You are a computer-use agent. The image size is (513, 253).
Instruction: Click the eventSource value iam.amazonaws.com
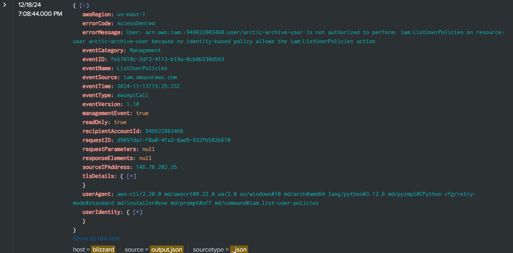[147, 77]
